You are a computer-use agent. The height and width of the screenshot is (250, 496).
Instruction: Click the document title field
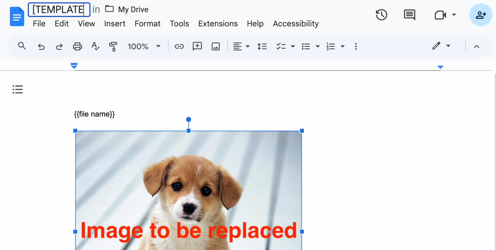click(x=59, y=9)
